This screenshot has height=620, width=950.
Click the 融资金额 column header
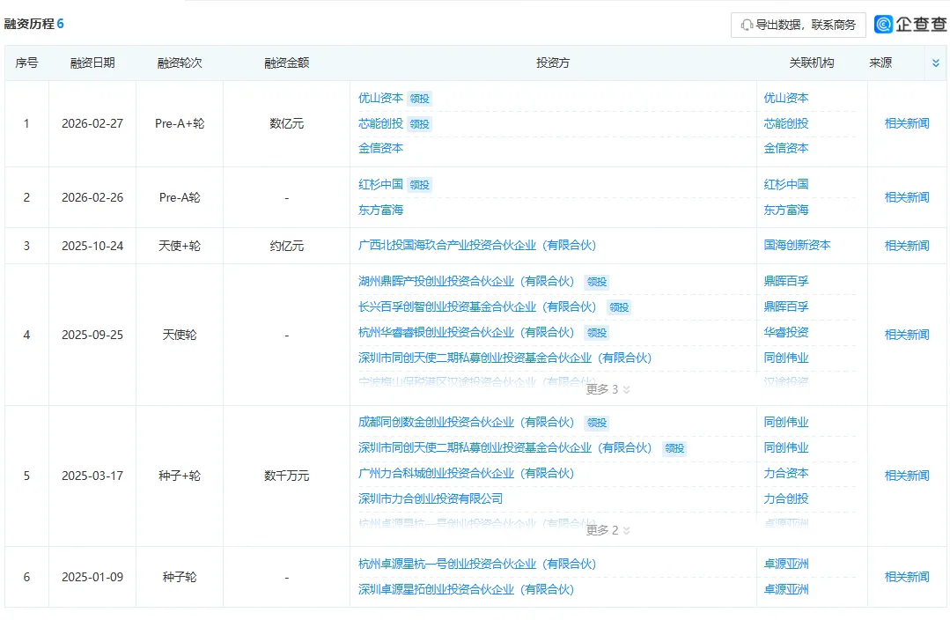pyautogui.click(x=286, y=63)
